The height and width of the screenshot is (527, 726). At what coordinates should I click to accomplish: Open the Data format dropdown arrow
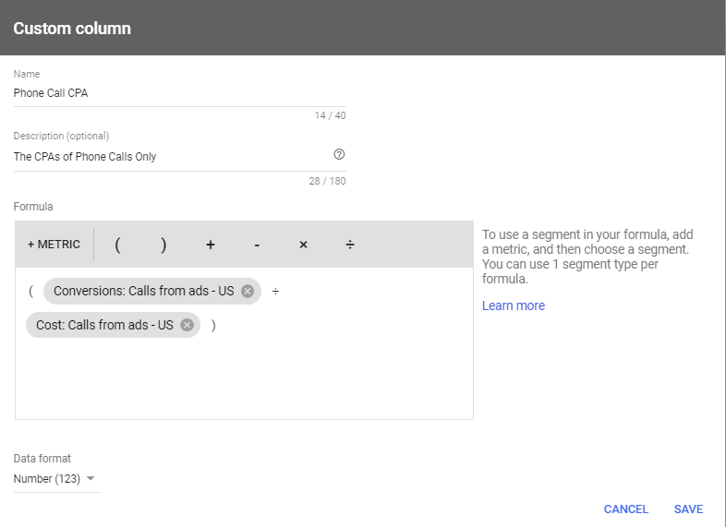[x=91, y=478]
